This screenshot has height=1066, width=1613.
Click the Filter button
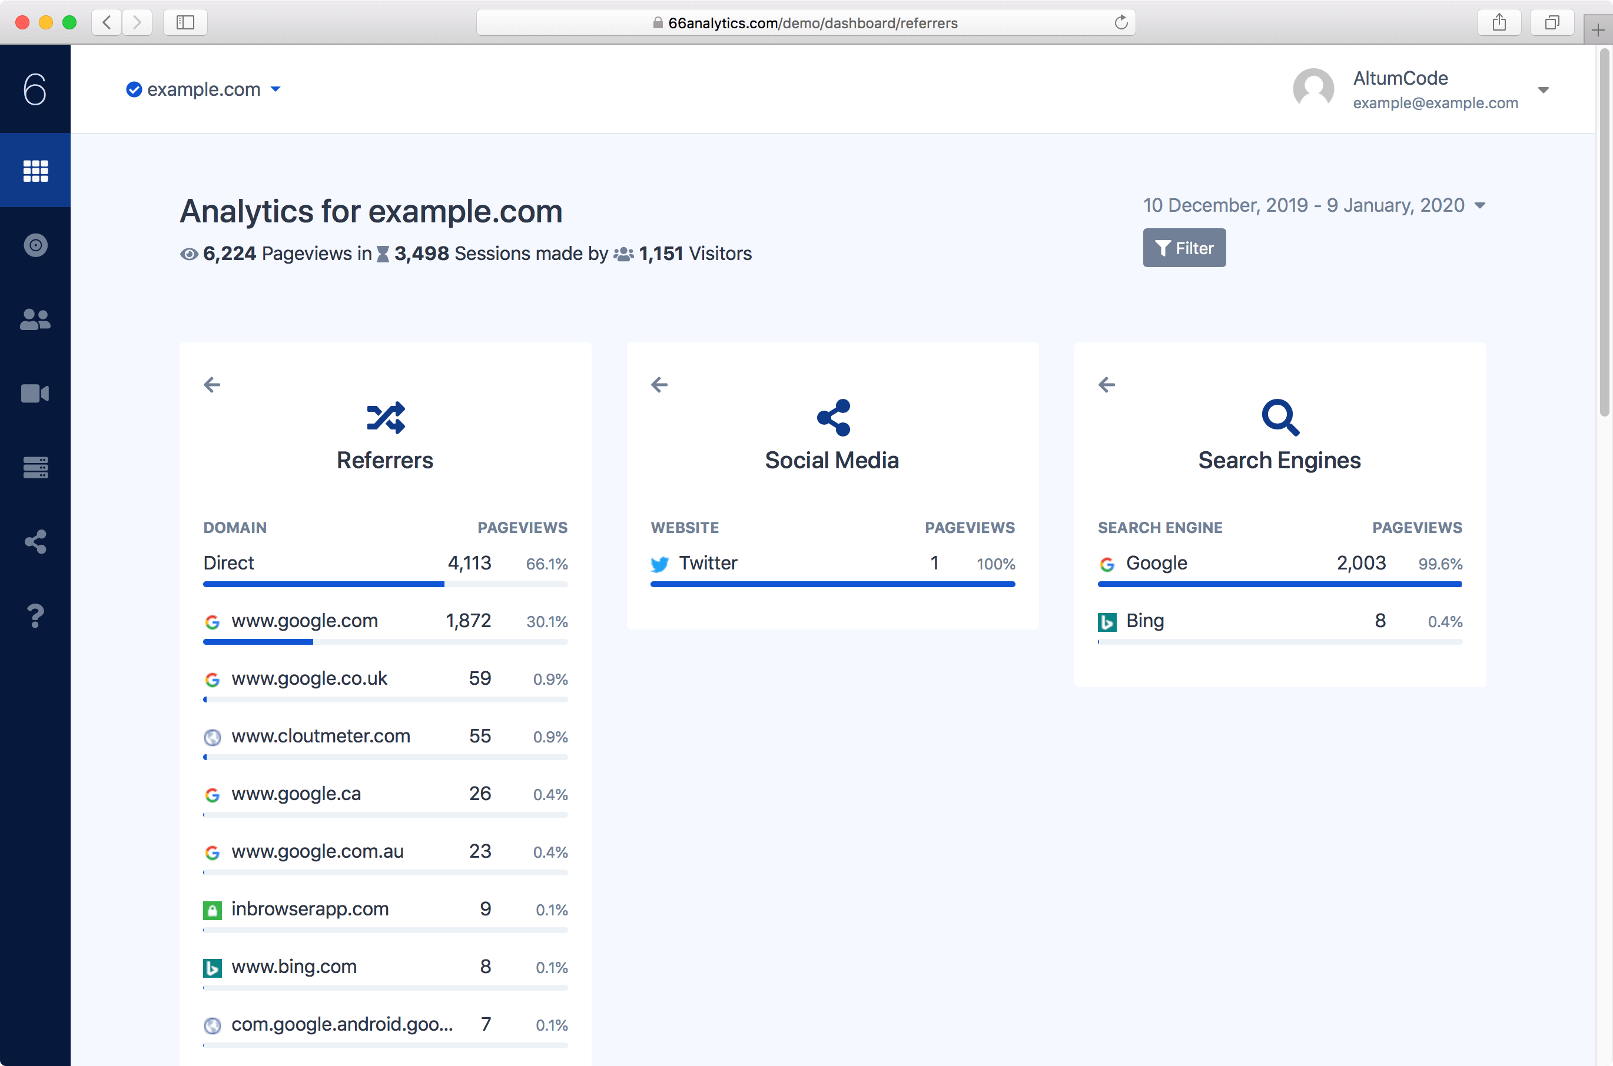pyautogui.click(x=1184, y=248)
